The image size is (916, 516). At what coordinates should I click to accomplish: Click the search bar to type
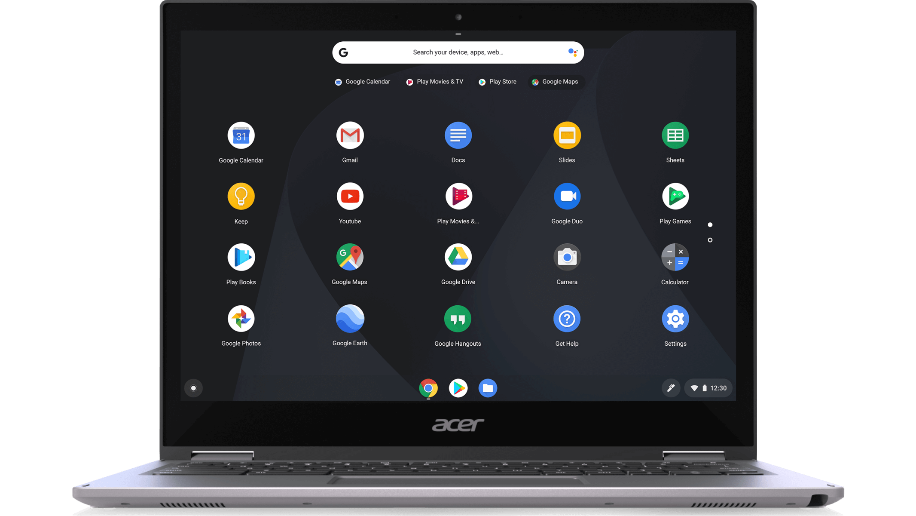coord(458,52)
